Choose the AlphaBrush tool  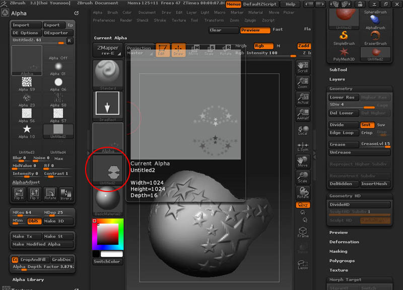pos(375,22)
